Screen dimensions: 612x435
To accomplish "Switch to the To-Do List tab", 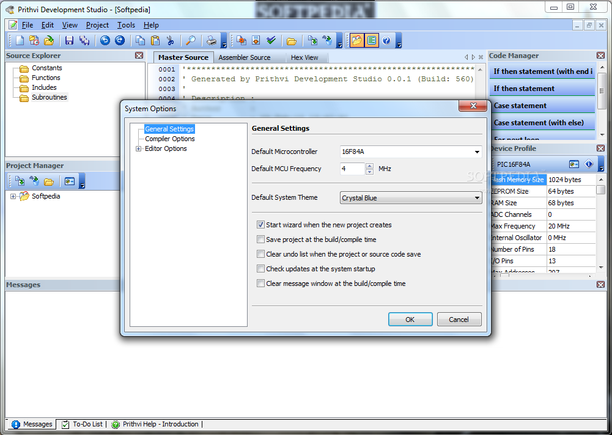I will pyautogui.click(x=83, y=424).
